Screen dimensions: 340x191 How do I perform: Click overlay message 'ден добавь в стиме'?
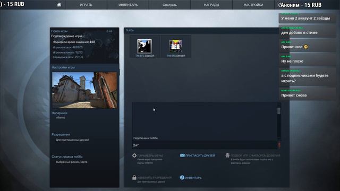pyautogui.click(x=299, y=33)
